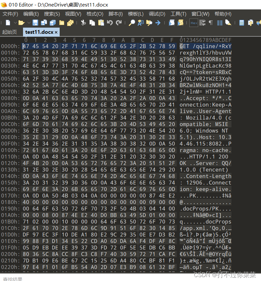Open the 模板(L) menu
Screen dimensions: 261x281
pos(136,14)
